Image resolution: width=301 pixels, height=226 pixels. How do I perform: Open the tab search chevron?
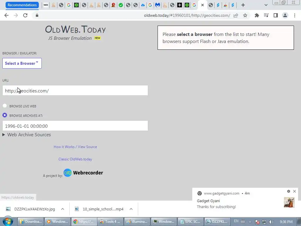tap(266, 5)
